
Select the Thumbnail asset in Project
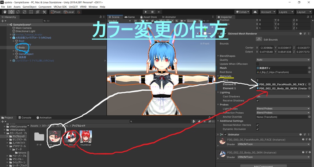point(86,138)
